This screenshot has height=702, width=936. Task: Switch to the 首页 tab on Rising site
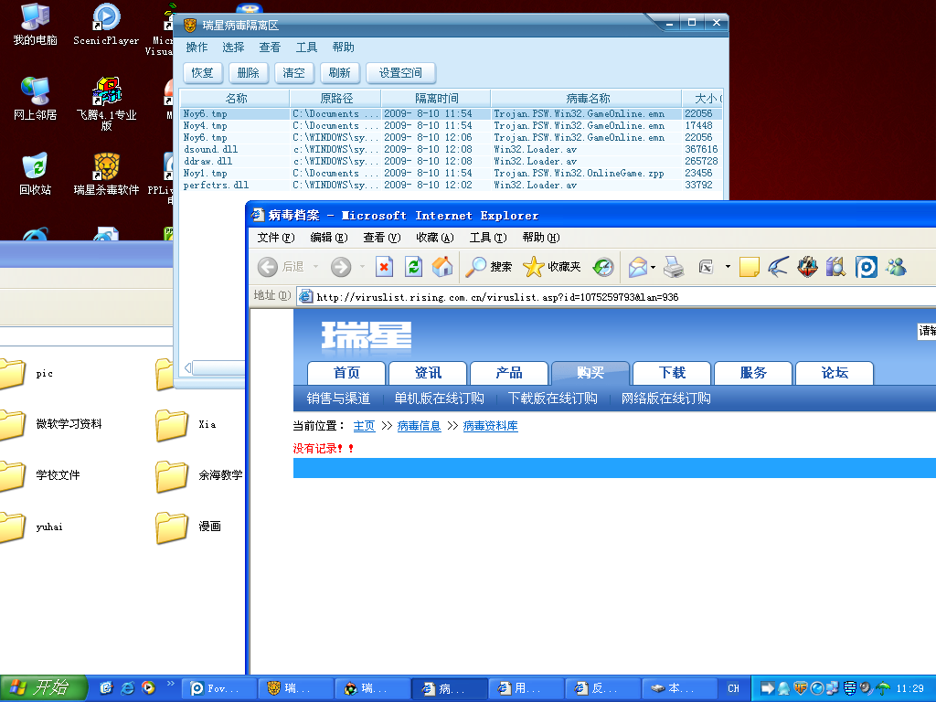pyautogui.click(x=346, y=373)
